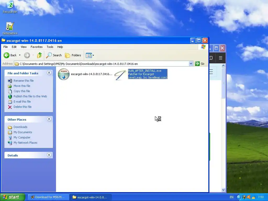Click the Windows flag logo in Explorer
Screen dimensions: 268x201
[203, 47]
